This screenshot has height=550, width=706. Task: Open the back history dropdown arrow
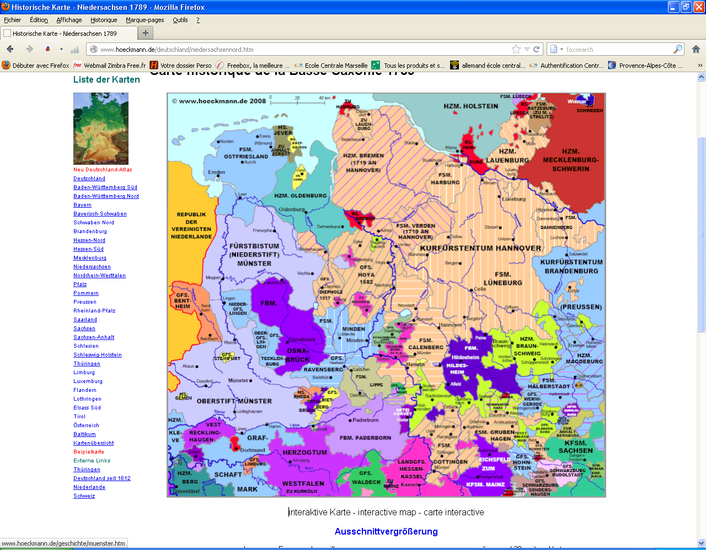pyautogui.click(x=61, y=49)
